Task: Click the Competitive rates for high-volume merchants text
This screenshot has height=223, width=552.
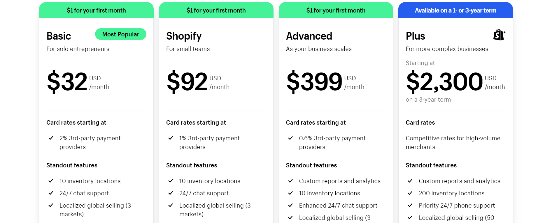Action: pyautogui.click(x=453, y=142)
